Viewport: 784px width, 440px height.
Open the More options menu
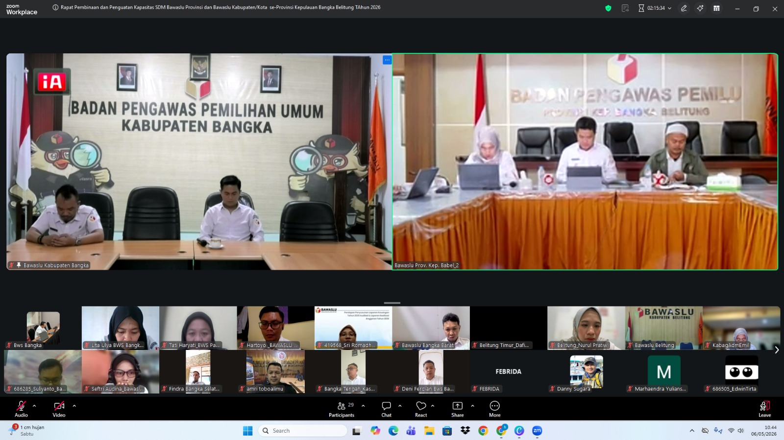pos(495,409)
